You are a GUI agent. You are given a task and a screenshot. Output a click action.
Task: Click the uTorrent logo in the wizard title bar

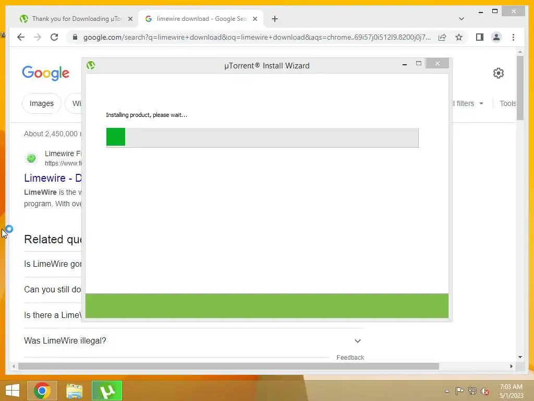point(91,65)
